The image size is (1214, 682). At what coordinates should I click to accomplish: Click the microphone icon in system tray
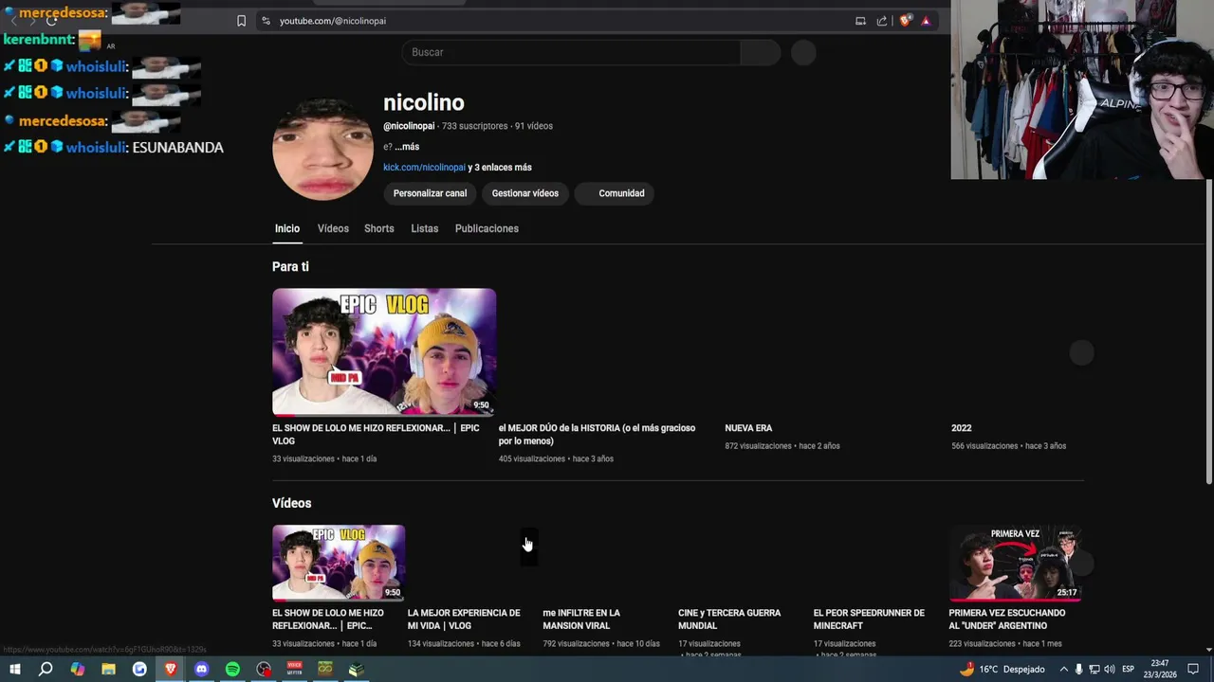[1078, 669]
